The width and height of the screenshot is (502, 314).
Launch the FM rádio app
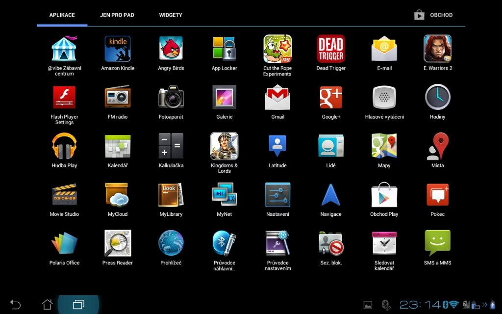pyautogui.click(x=118, y=97)
